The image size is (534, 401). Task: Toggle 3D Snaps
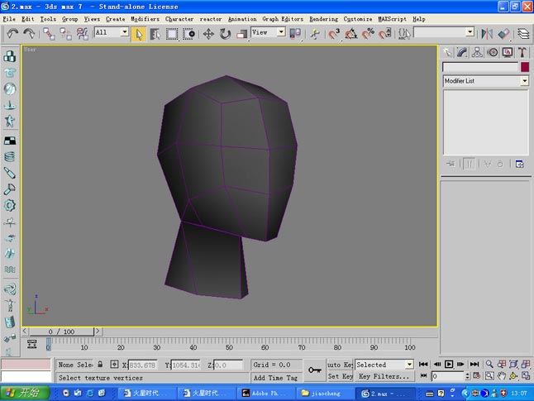point(334,34)
